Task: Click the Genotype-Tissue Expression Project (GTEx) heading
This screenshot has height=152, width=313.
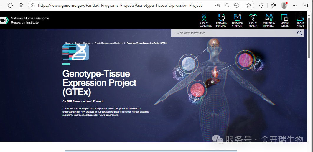Action: [x=99, y=83]
